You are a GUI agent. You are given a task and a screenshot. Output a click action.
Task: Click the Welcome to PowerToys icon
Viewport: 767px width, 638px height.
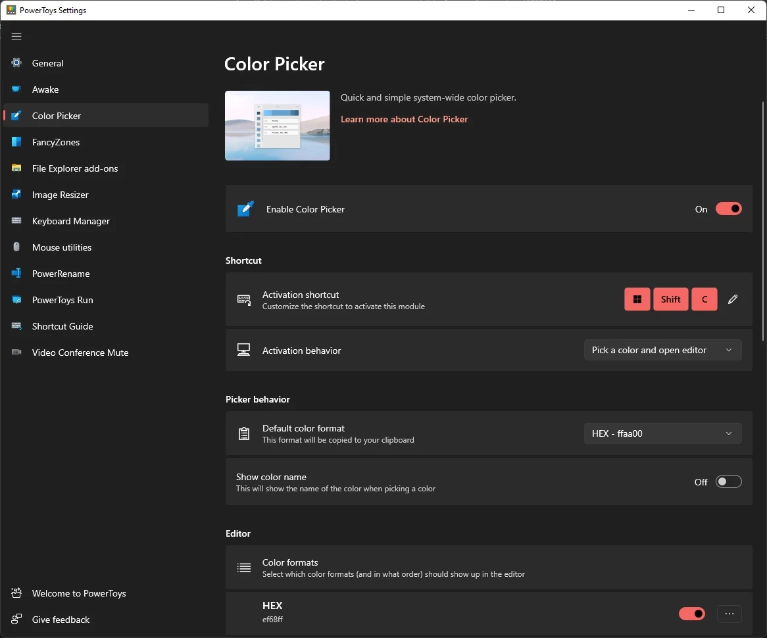tap(16, 593)
